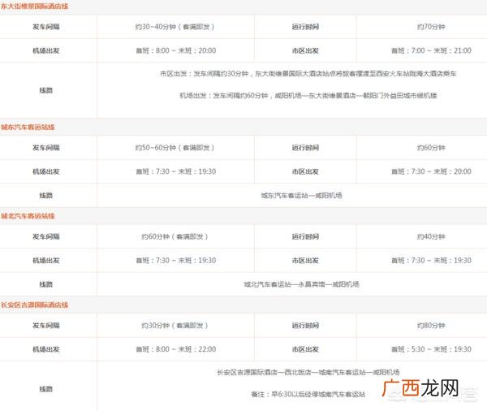487x411 pixels.
Task: Click the schedule '首班：7:30 ~ 末班：20:00'
Action: [431, 171]
